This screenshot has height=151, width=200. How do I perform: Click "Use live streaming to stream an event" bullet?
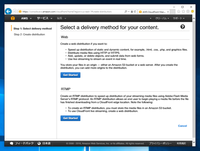pos(97,59)
